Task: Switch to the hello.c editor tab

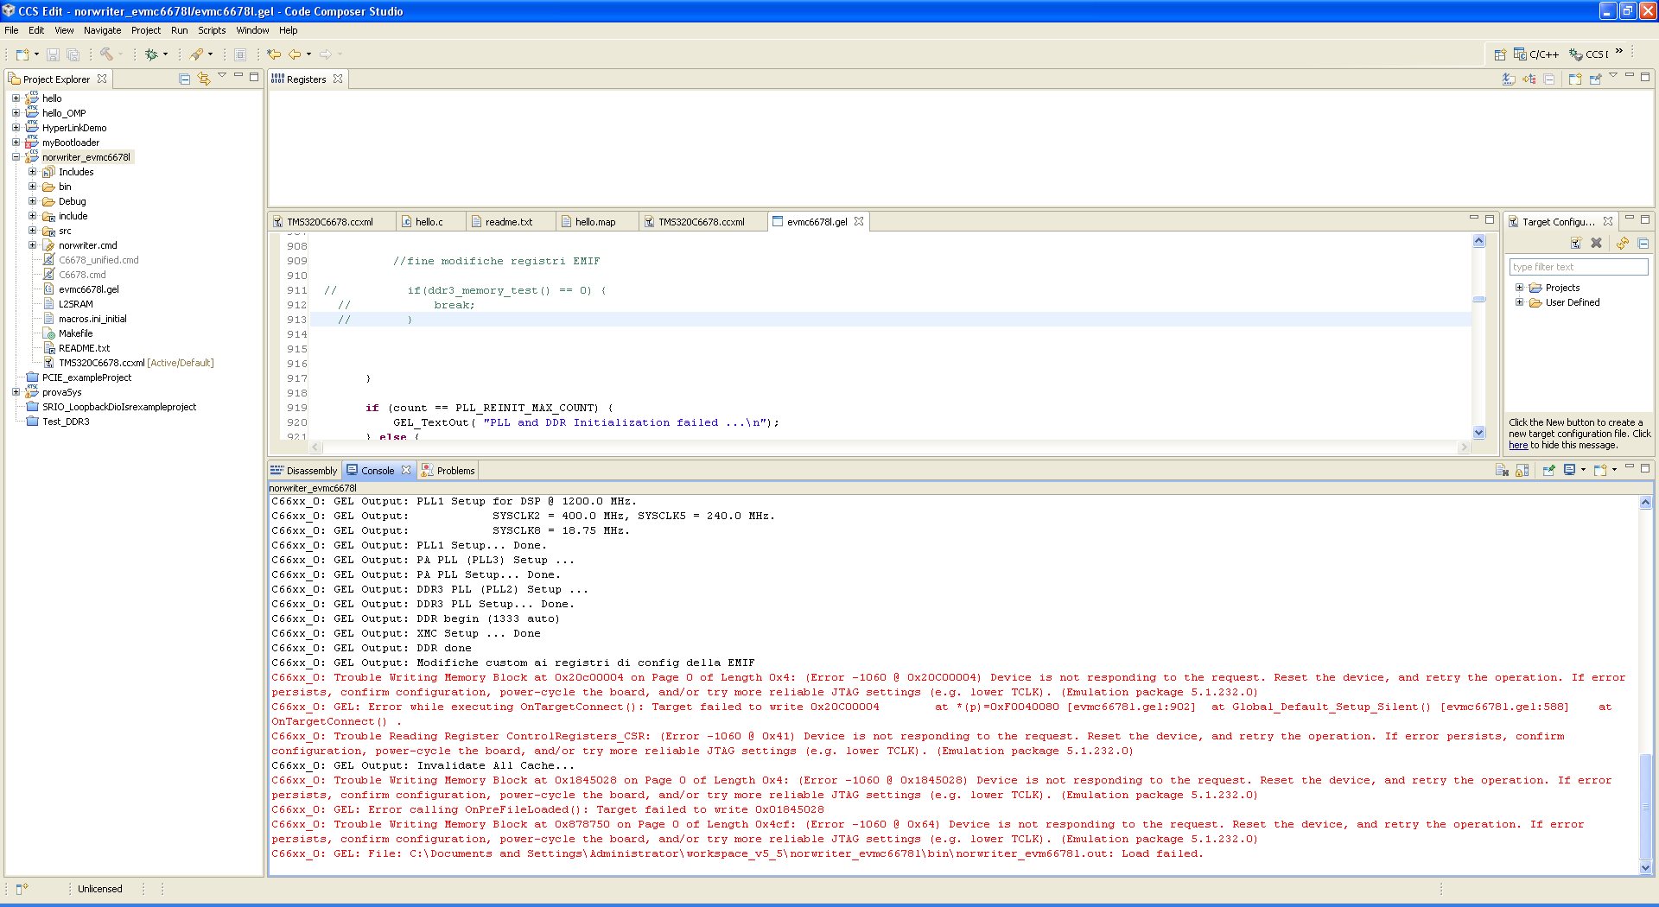Action: pyautogui.click(x=429, y=222)
